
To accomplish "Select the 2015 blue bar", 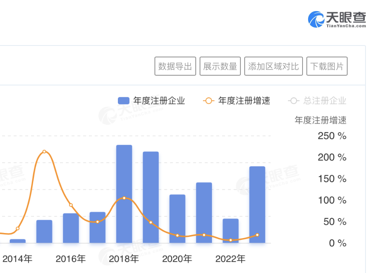I will (x=44, y=231).
